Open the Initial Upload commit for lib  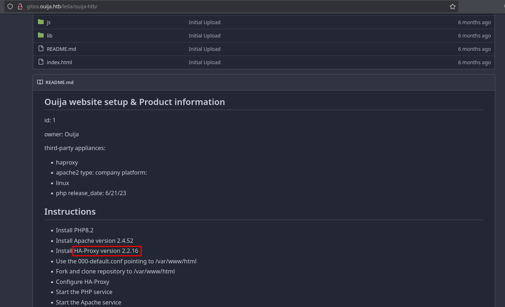click(204, 36)
